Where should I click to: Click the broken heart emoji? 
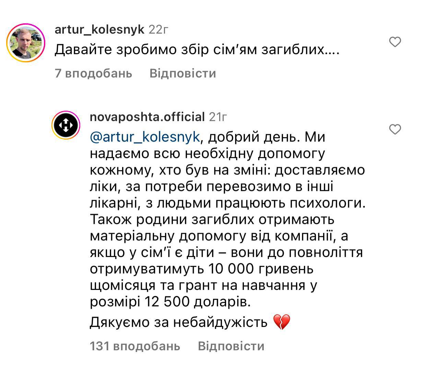(x=282, y=322)
